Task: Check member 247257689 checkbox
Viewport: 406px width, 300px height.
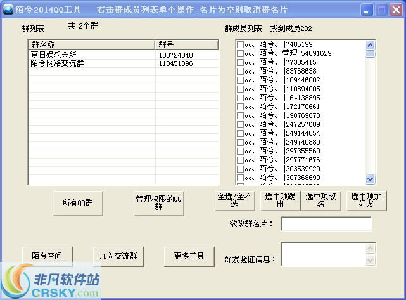Action: click(240, 124)
